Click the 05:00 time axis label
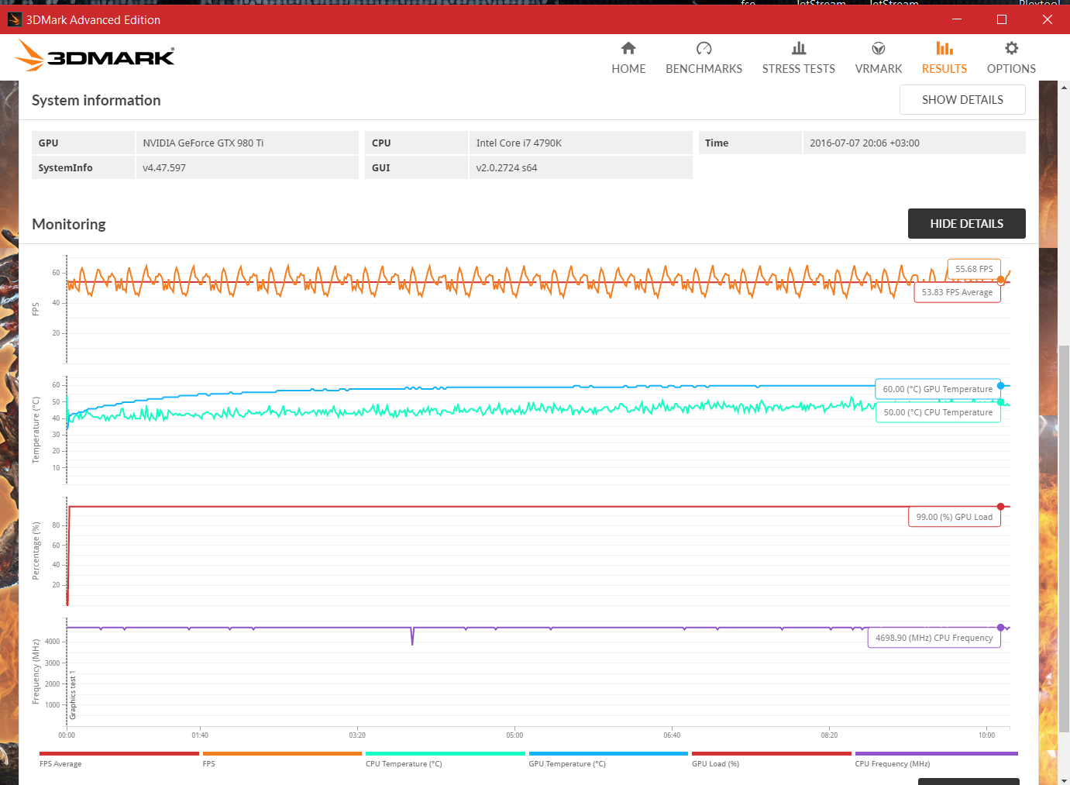Image resolution: width=1070 pixels, height=785 pixels. [514, 735]
